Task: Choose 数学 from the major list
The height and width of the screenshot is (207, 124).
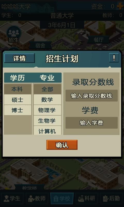Action: coord(48,100)
